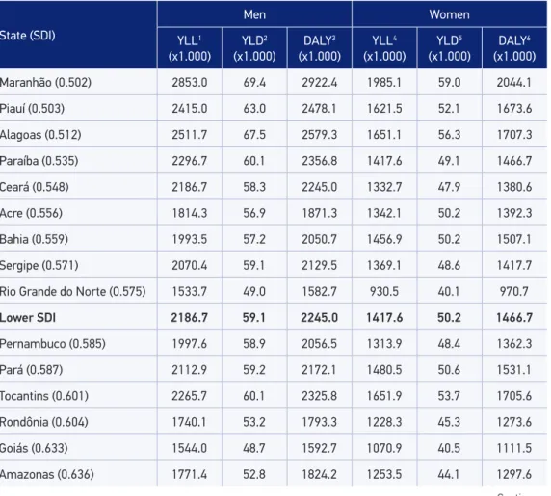Viewport: 551px width, 496px height.
Task: Click the Men DALY (x1.000) column header
Action: pos(320,48)
